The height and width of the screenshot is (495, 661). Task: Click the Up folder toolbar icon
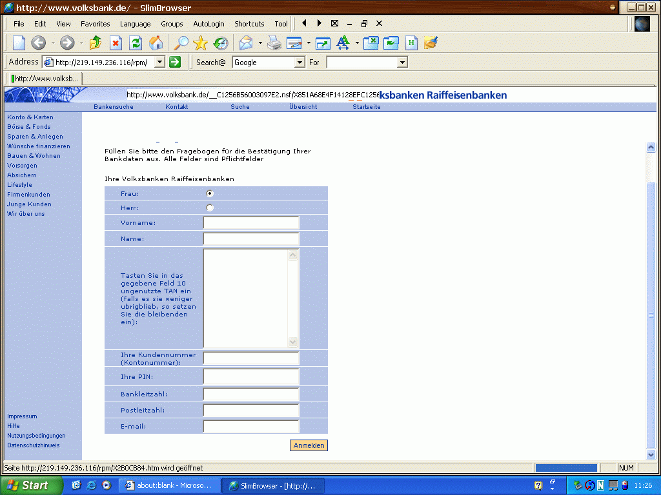(96, 43)
